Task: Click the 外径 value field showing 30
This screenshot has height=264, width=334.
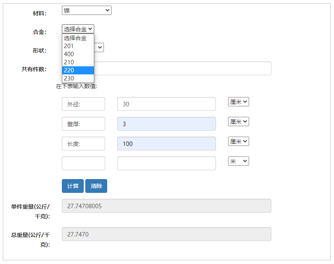Action: (x=166, y=104)
